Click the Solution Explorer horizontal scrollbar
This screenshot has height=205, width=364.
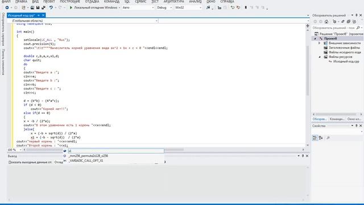point(336,114)
